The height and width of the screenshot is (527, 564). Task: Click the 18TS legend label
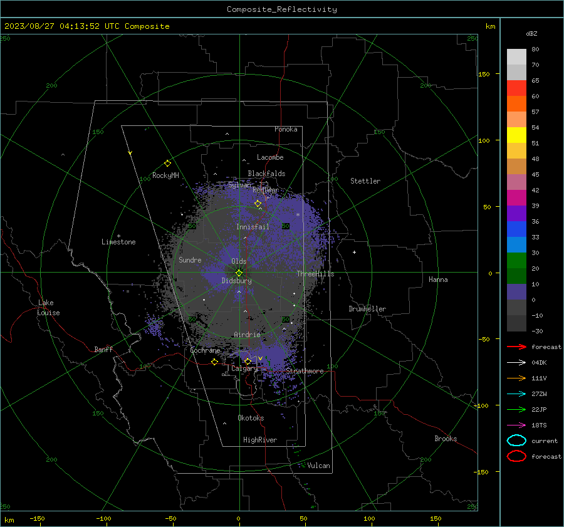pos(539,425)
